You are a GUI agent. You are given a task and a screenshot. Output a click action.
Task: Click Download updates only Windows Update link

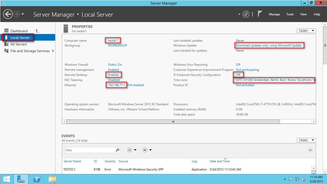(x=269, y=45)
